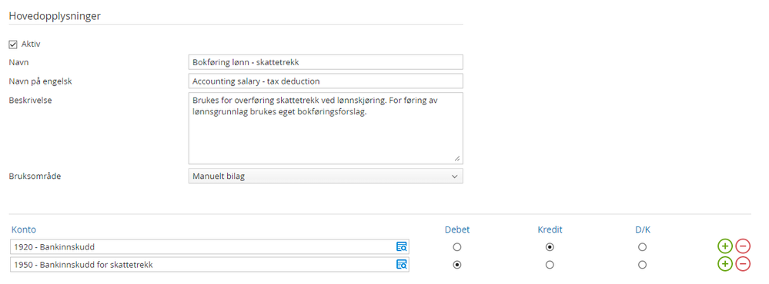Select D/K for 1950 skattetrekk account
769x284 pixels.
click(643, 265)
